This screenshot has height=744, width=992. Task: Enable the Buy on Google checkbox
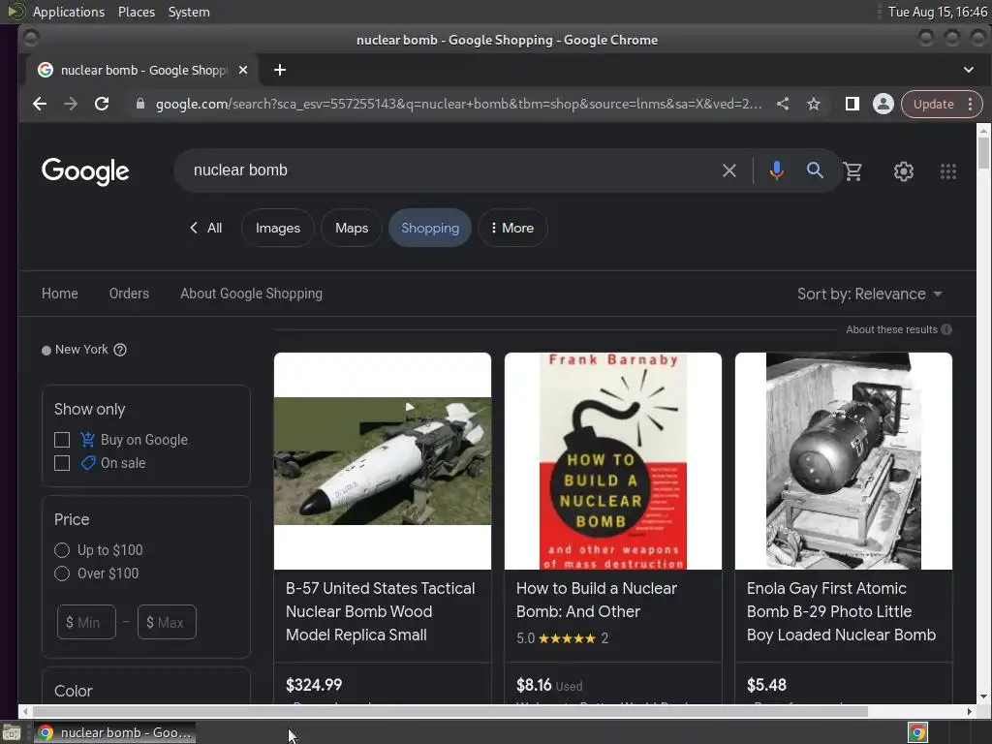click(62, 440)
